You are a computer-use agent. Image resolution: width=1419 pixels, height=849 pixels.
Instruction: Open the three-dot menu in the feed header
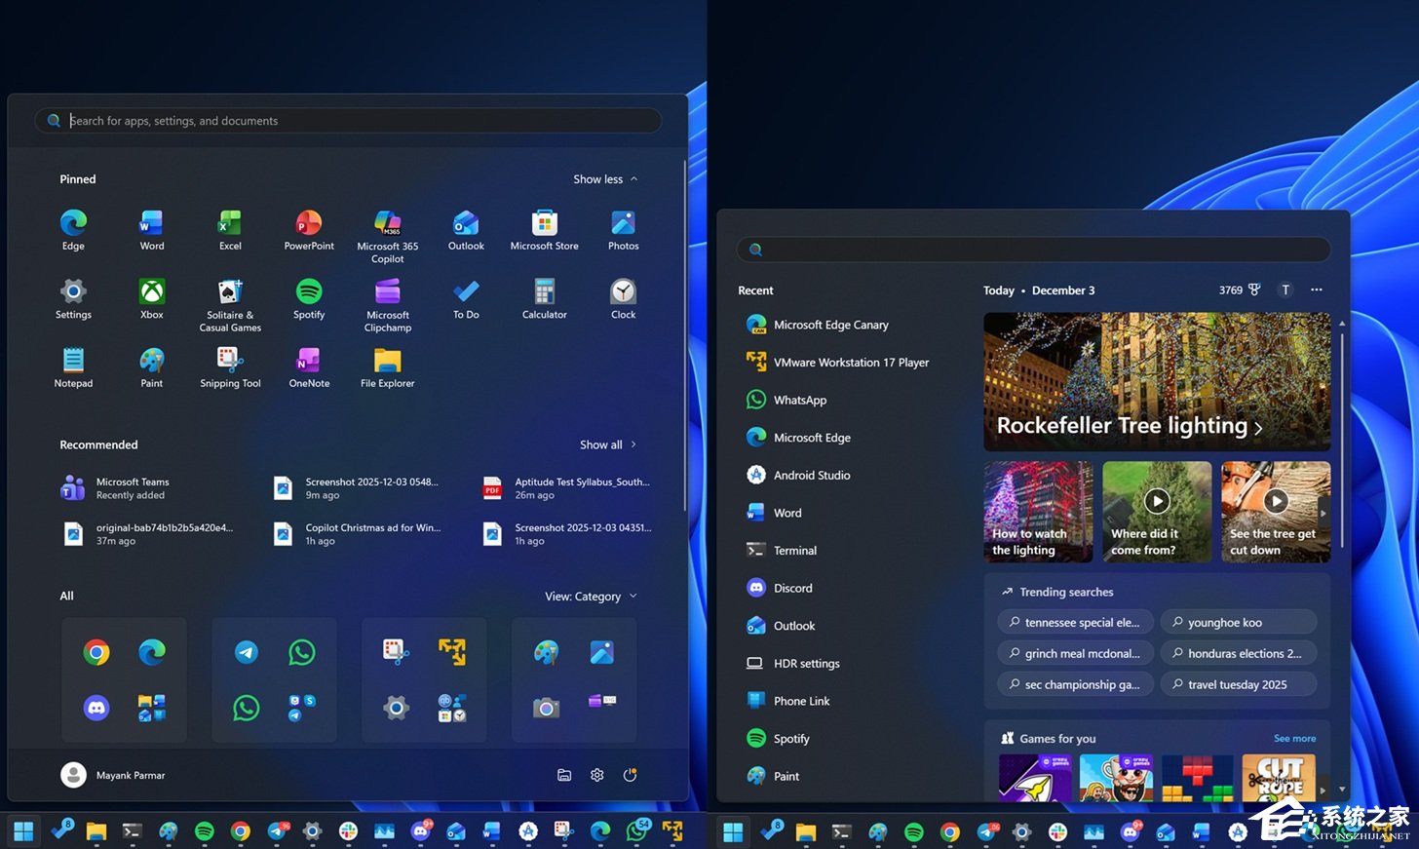(1316, 289)
